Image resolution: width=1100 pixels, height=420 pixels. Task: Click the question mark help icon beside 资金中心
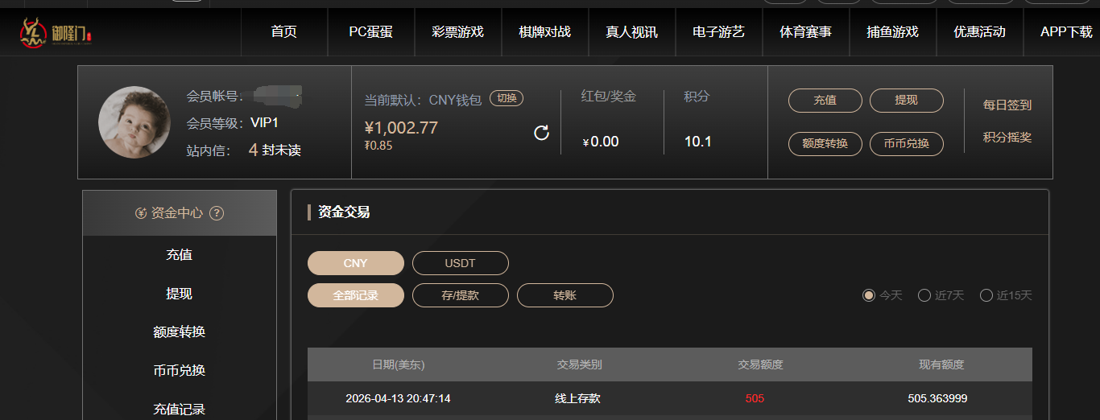(217, 213)
